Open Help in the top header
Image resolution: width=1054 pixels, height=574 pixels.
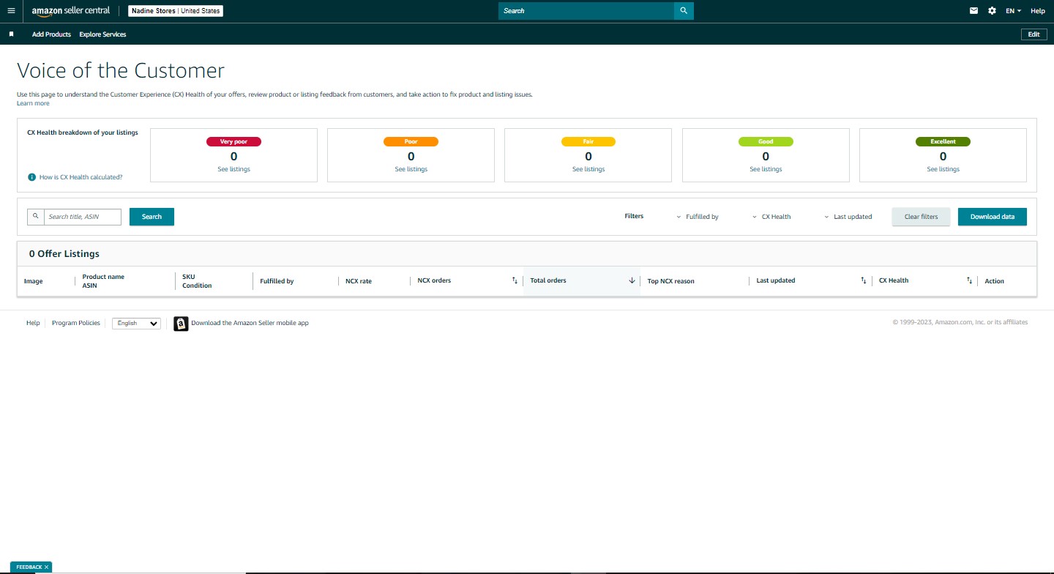[1038, 11]
